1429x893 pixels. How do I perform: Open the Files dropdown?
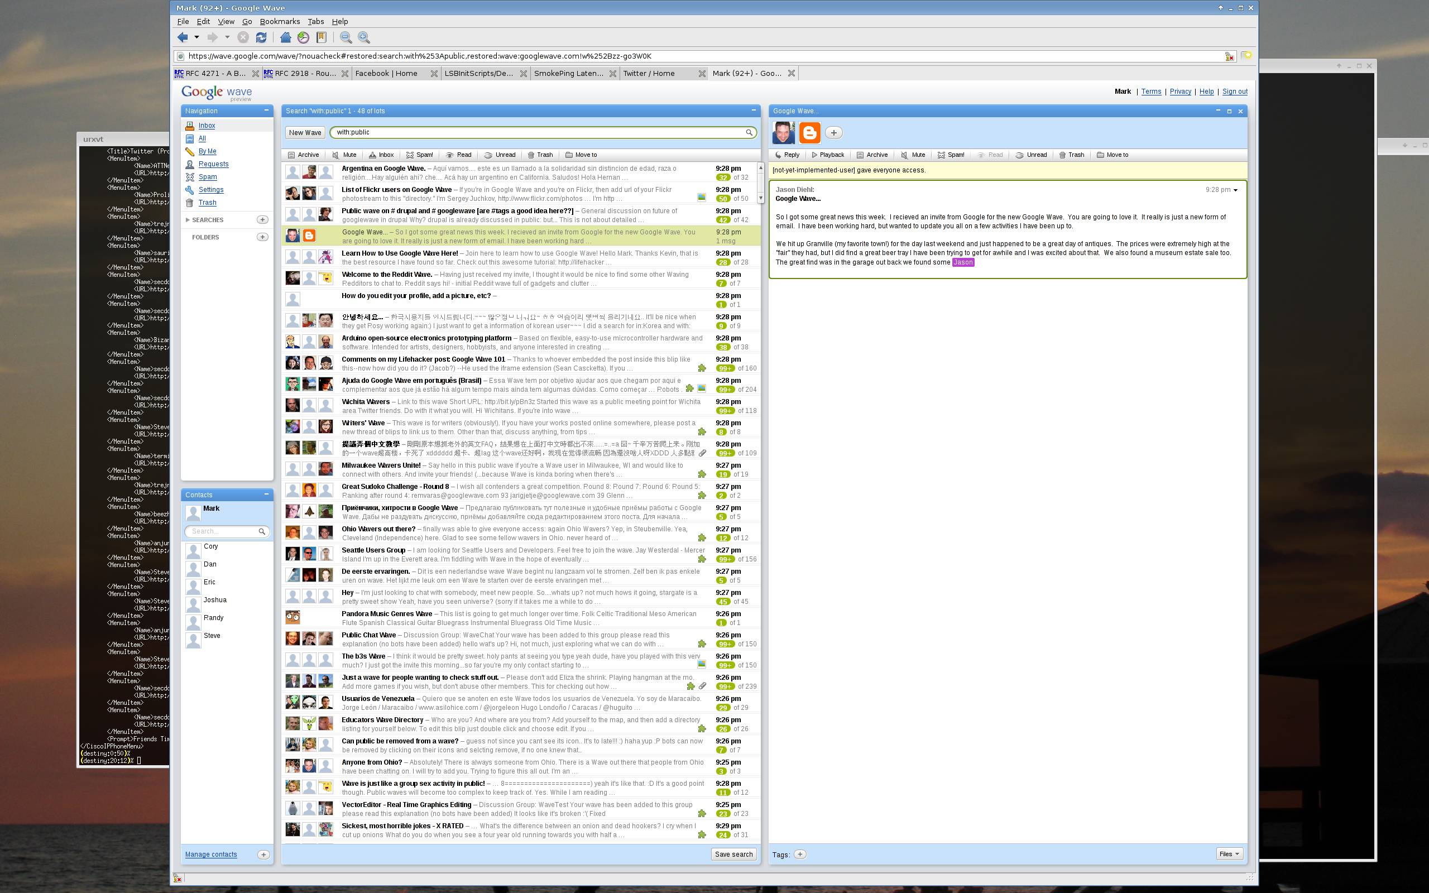point(1230,854)
